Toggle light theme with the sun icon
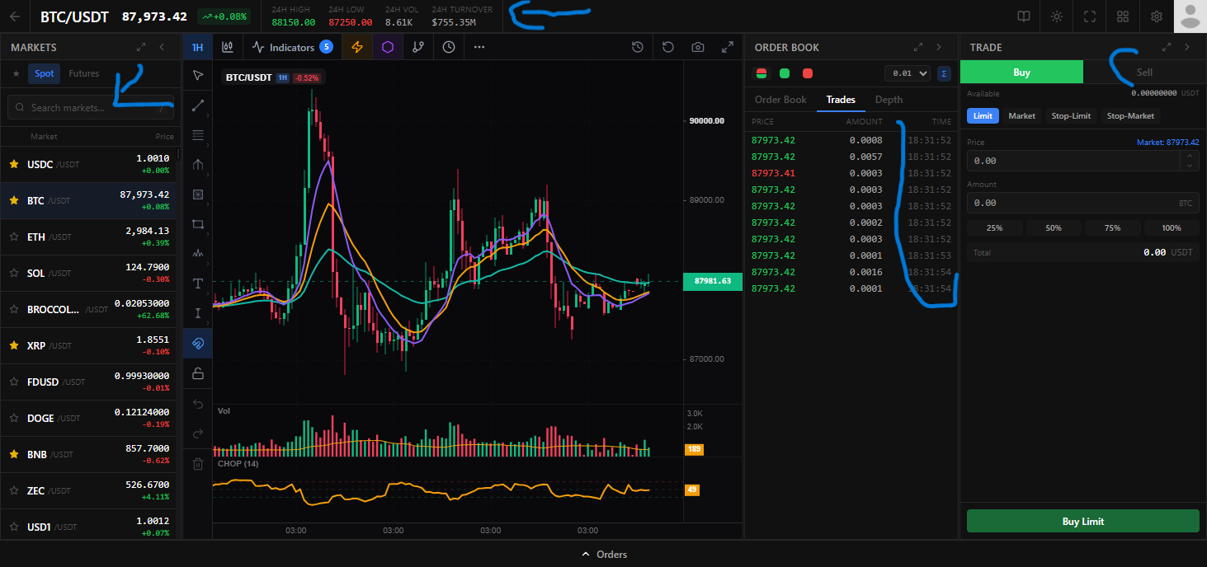 point(1057,16)
